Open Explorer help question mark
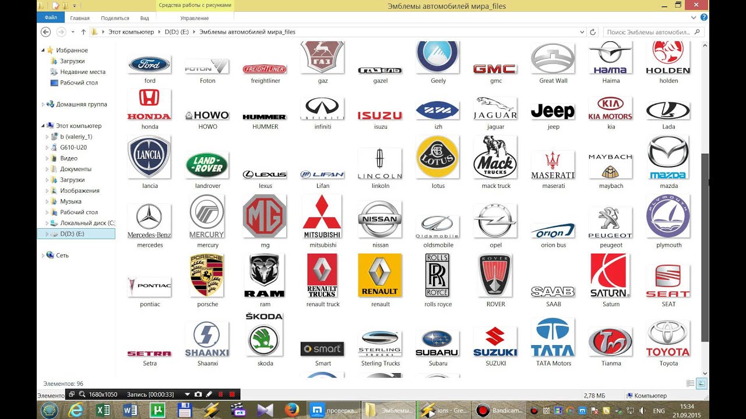 pyautogui.click(x=704, y=18)
